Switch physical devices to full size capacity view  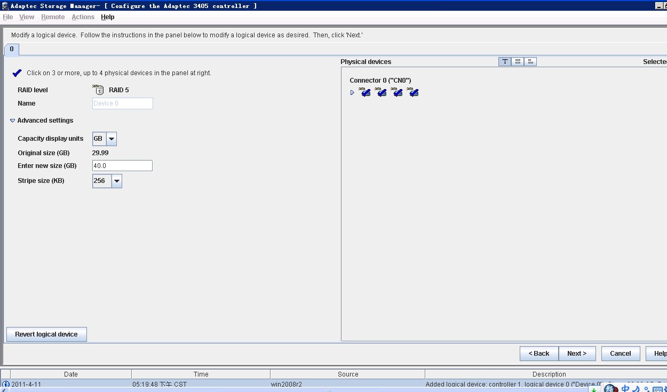pyautogui.click(x=518, y=62)
